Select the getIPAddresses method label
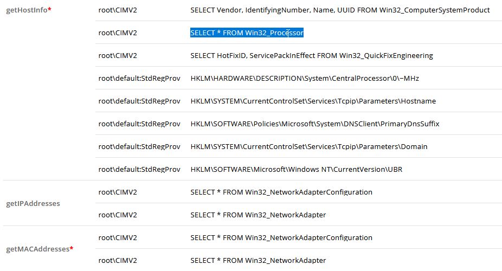This screenshot has width=502, height=271. coord(33,204)
